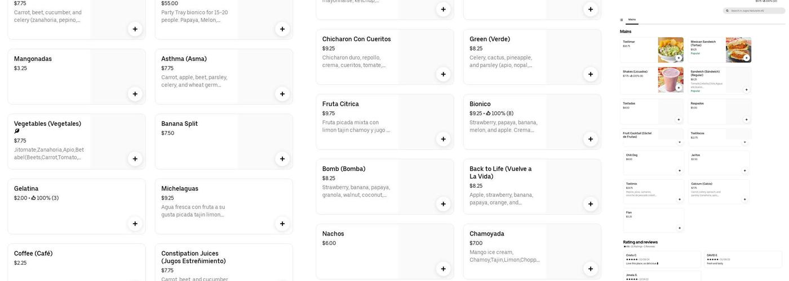Switch to the Mains tab
789x281 pixels.
click(x=632, y=20)
